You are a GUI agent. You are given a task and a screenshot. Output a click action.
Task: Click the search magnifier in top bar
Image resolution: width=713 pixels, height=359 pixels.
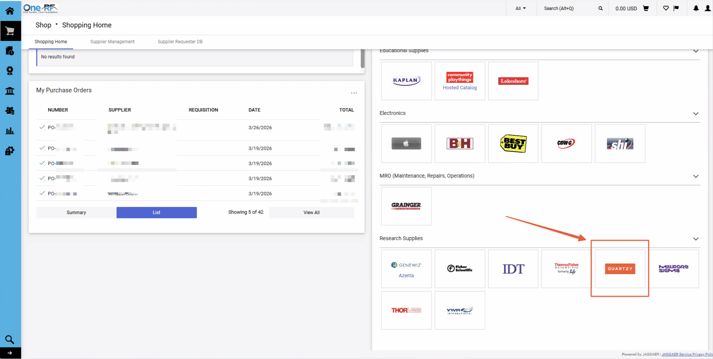[x=600, y=8]
